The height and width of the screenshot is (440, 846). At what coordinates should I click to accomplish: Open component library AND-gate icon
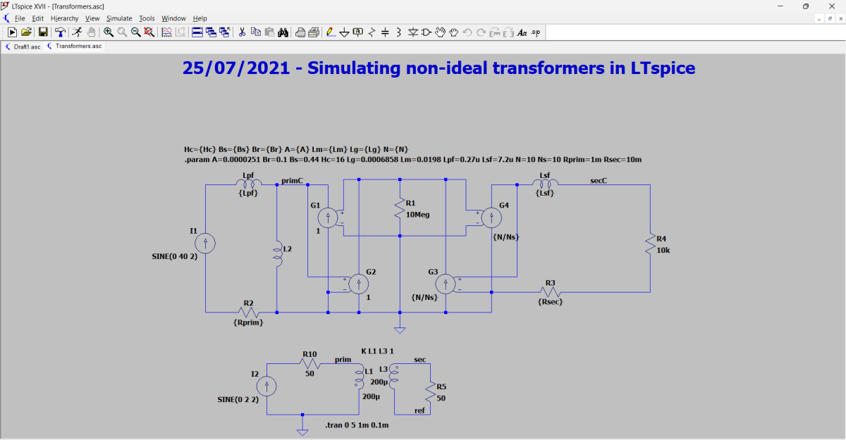tap(426, 32)
